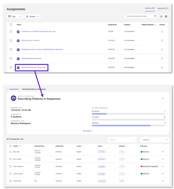Image resolution: width=174 pixels, height=189 pixels.
Task: Open the Columns dropdown
Action: [155, 140]
